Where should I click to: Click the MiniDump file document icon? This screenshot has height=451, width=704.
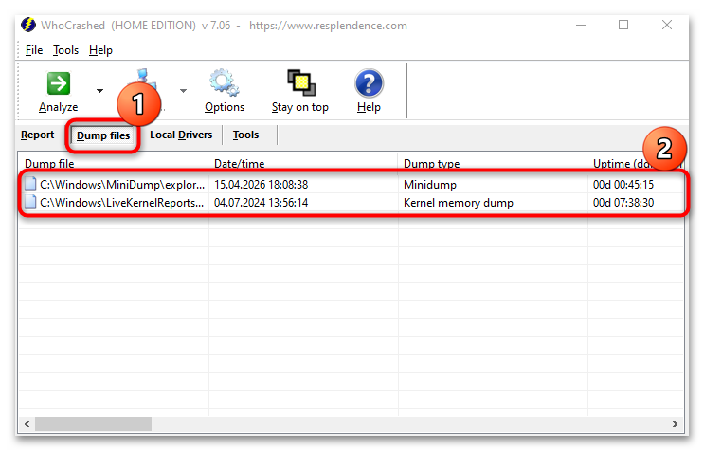[x=30, y=184]
